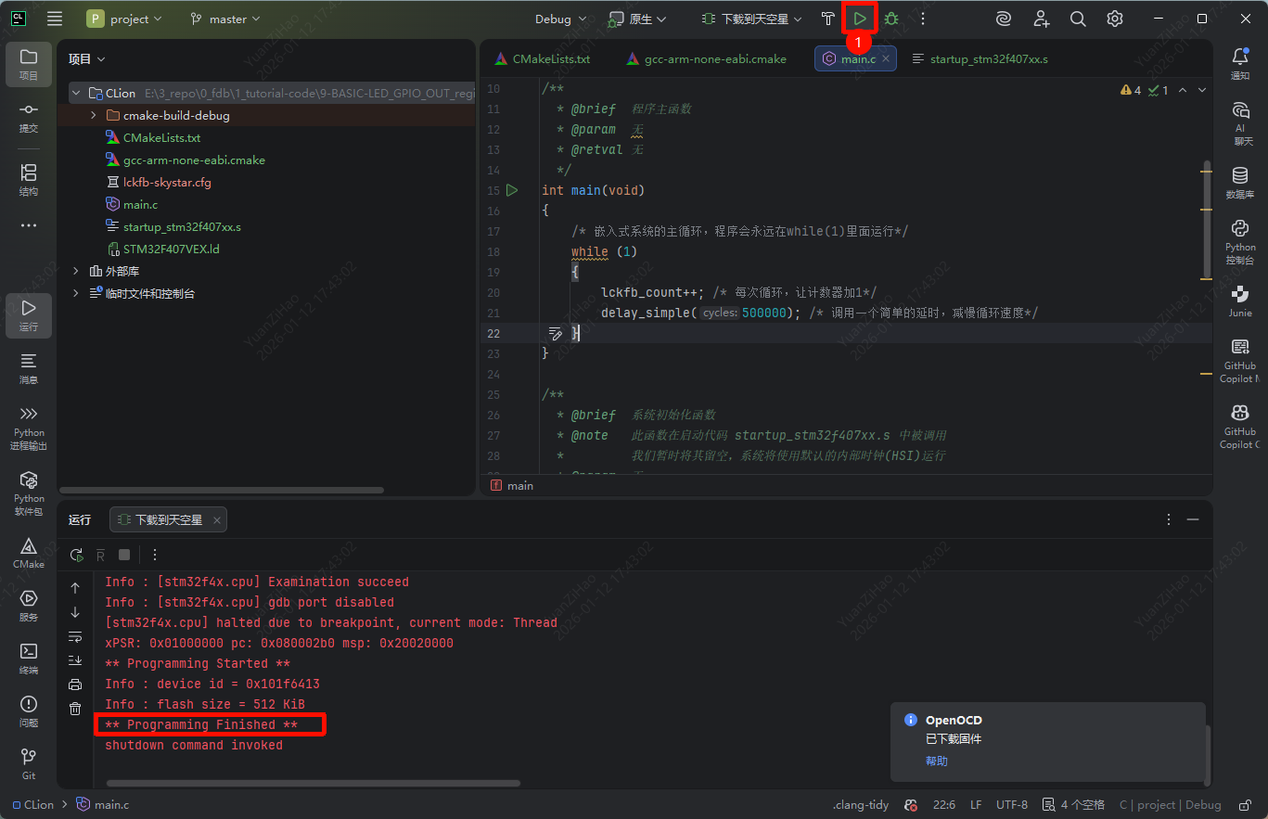Click the Build hammer icon
The width and height of the screenshot is (1268, 819).
[x=828, y=19]
